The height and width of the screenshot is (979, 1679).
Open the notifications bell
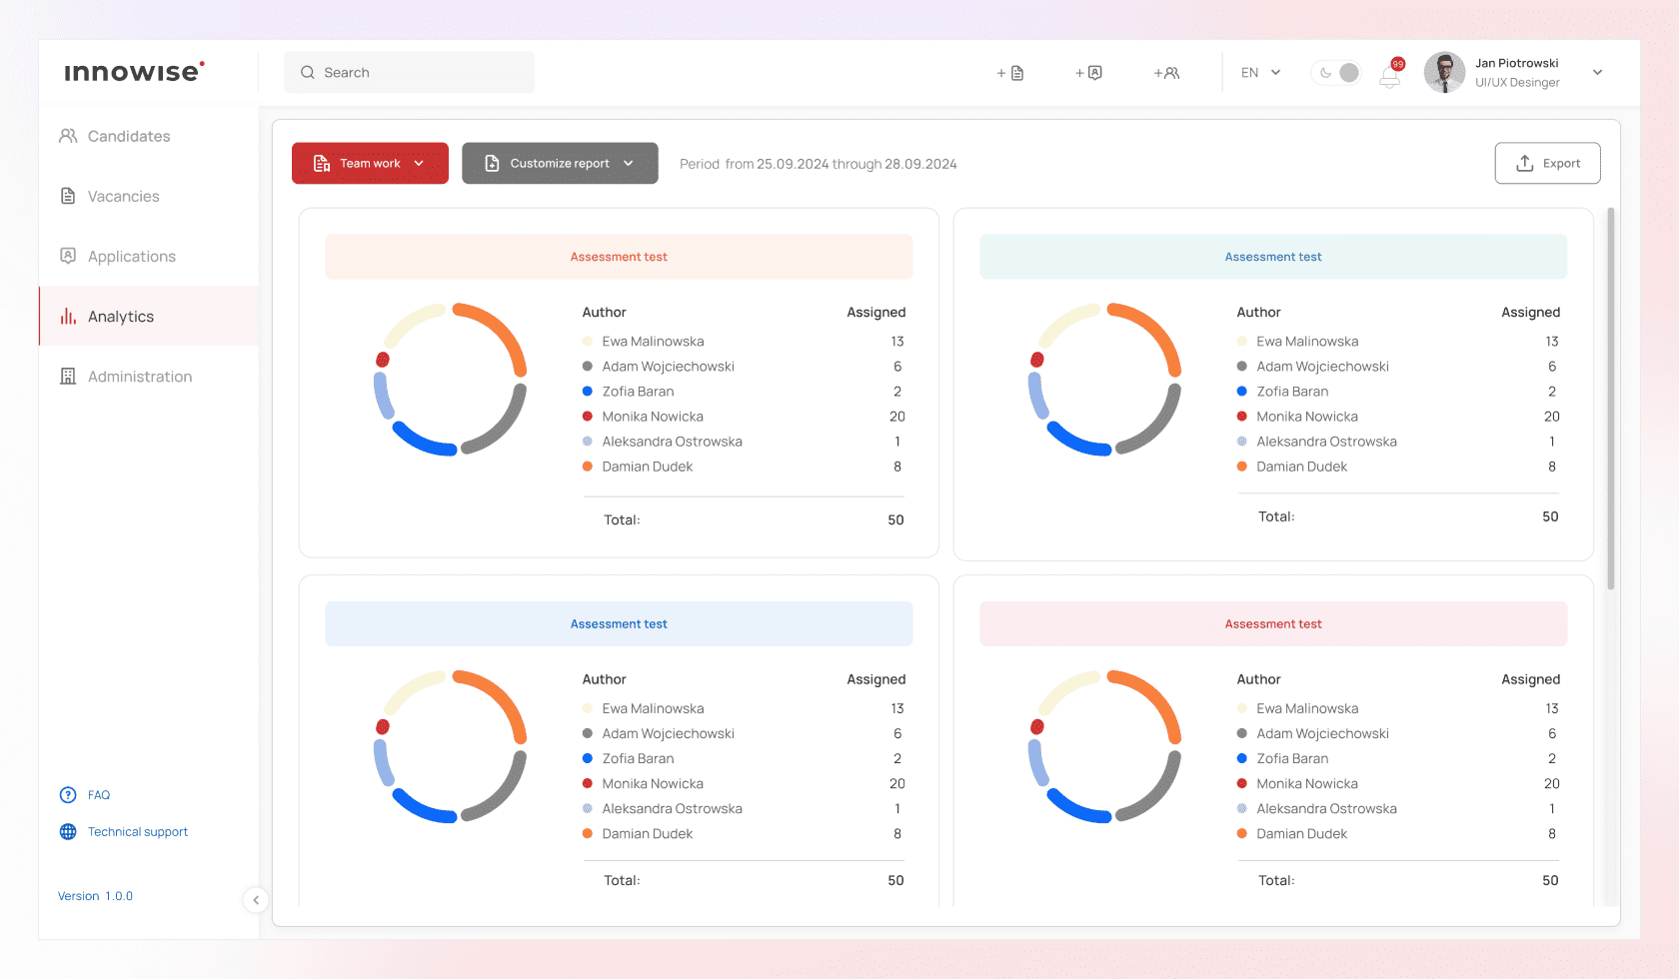pos(1390,76)
